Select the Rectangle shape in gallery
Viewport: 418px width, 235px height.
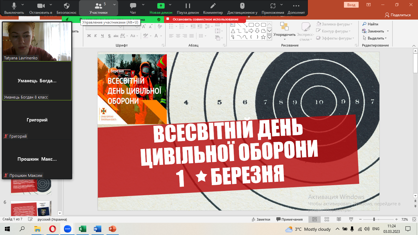tap(251, 25)
